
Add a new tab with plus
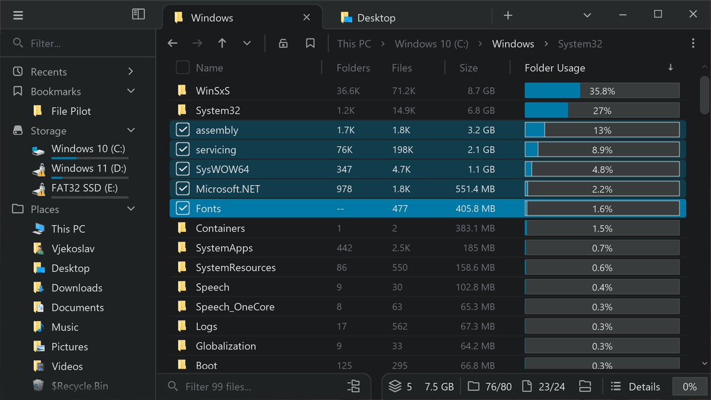point(508,15)
